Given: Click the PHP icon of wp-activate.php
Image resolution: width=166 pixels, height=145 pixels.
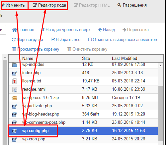Looking at the screenshot, I should 14,106.
